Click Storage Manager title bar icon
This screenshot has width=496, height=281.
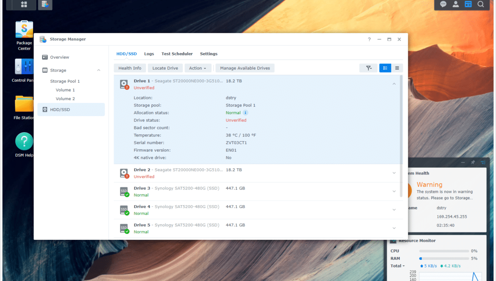point(43,39)
